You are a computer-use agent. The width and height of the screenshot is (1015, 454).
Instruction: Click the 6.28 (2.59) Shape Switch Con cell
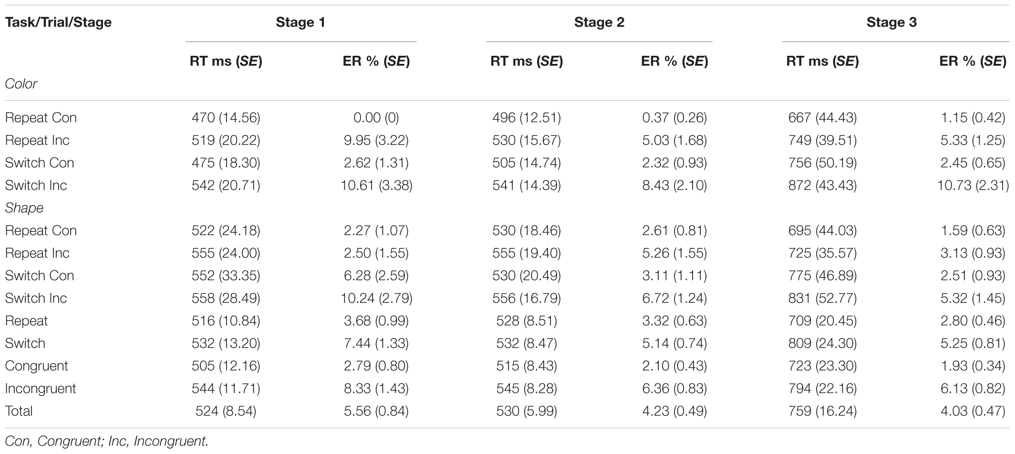pos(376,276)
